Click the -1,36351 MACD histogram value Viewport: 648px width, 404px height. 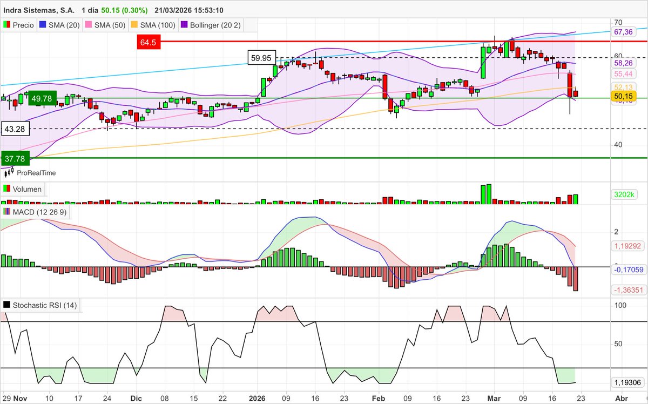coord(629,290)
